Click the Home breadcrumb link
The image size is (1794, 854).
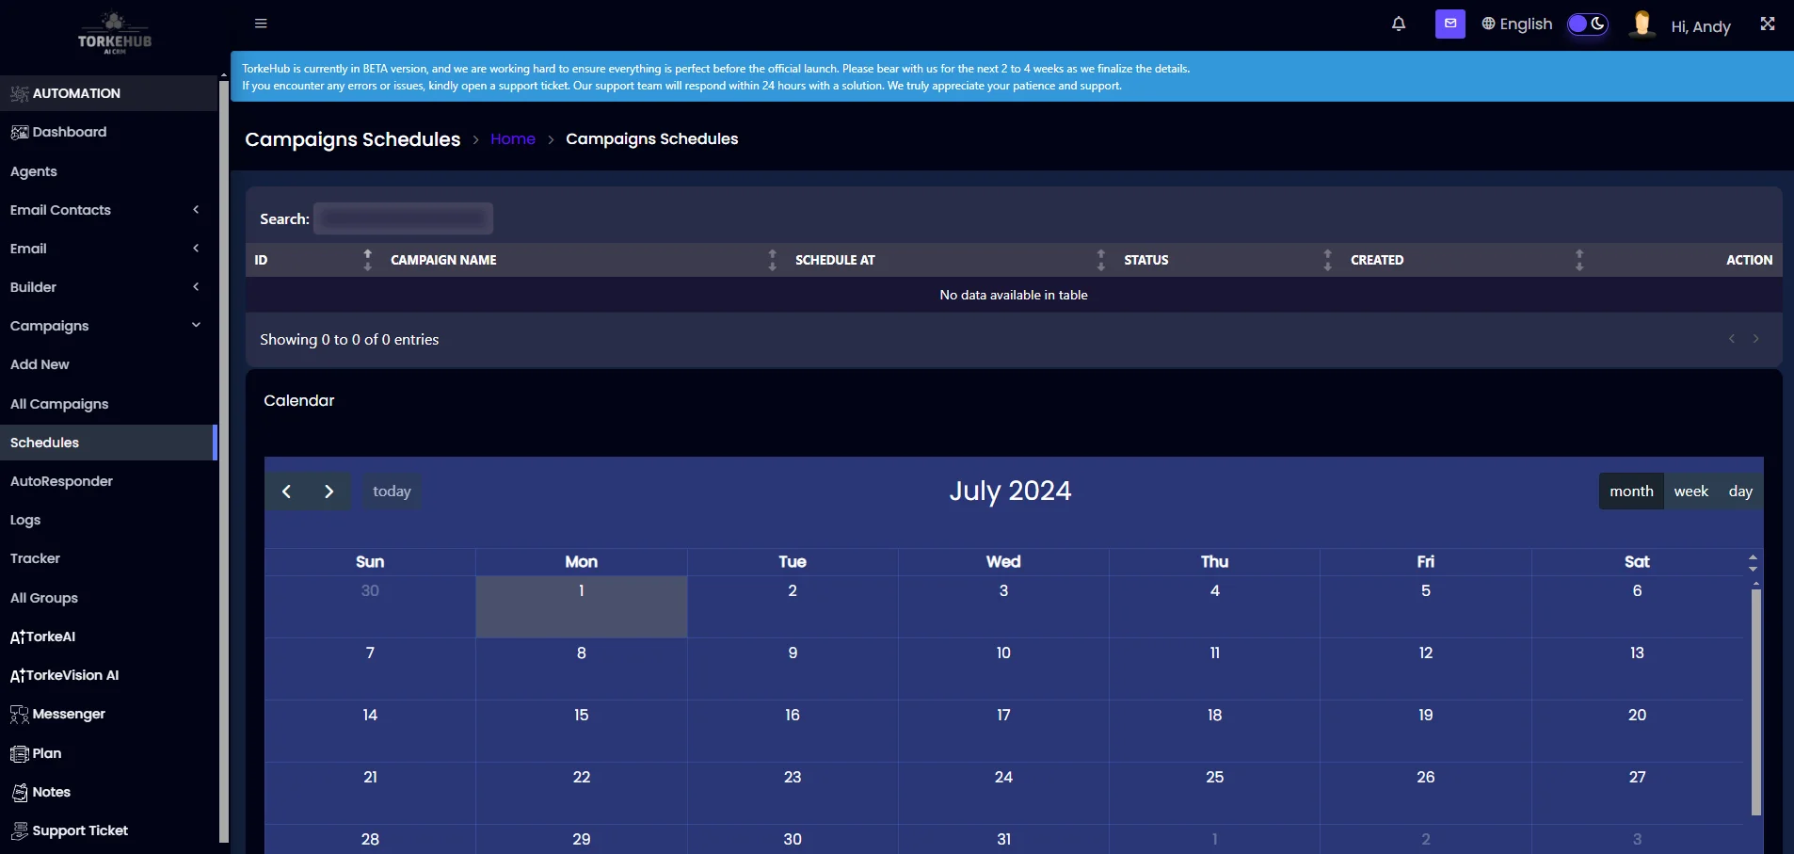(x=512, y=138)
